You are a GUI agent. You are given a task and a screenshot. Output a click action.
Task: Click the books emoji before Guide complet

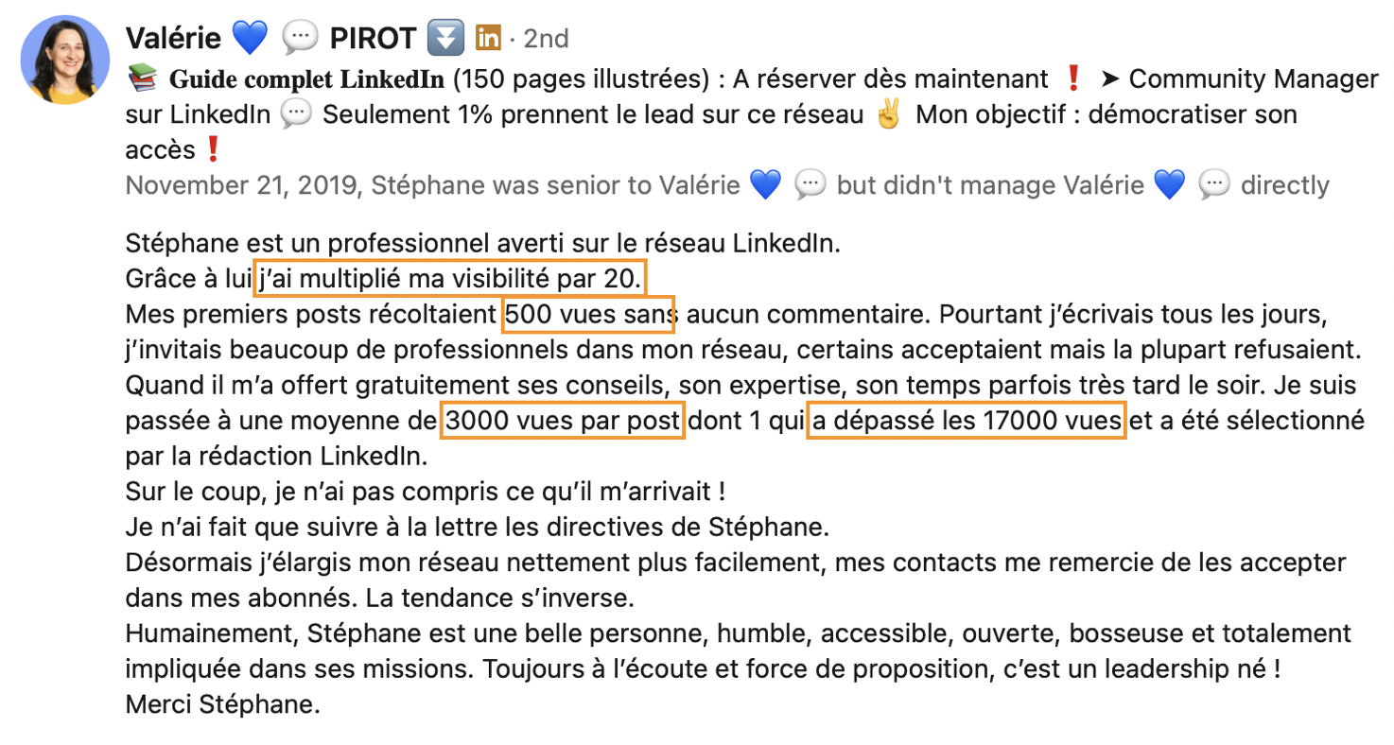point(142,79)
